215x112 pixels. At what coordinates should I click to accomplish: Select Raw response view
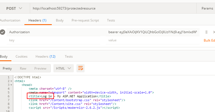pos(23,69)
